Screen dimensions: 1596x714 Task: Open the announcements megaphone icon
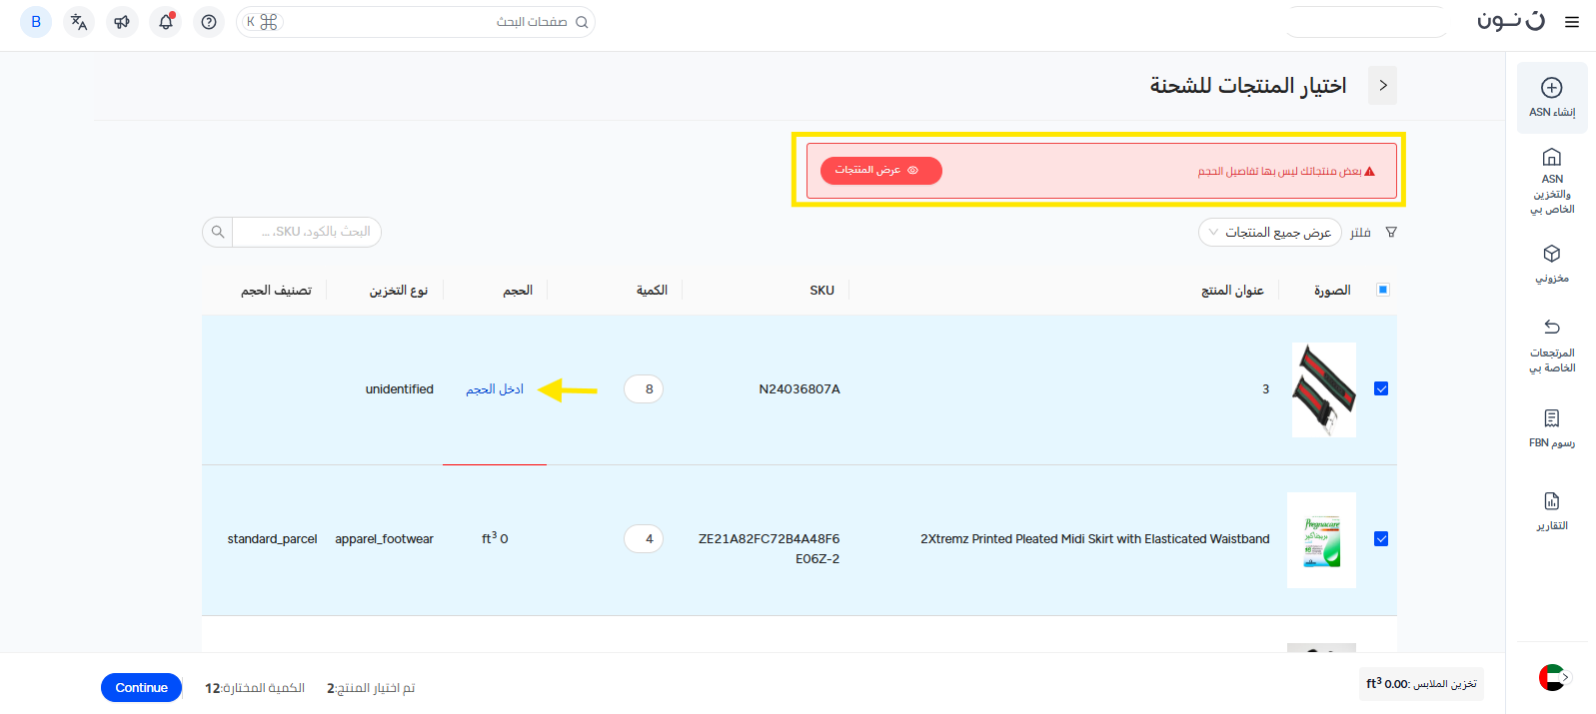click(122, 22)
